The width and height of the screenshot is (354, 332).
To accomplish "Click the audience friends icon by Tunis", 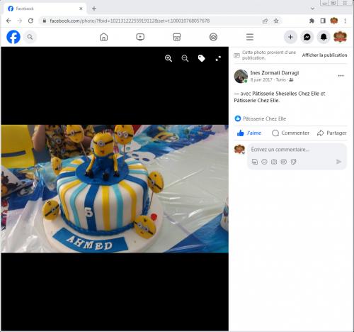I will 291,80.
